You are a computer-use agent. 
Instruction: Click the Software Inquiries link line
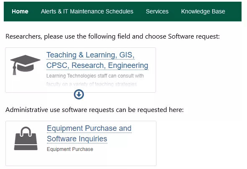(77, 139)
